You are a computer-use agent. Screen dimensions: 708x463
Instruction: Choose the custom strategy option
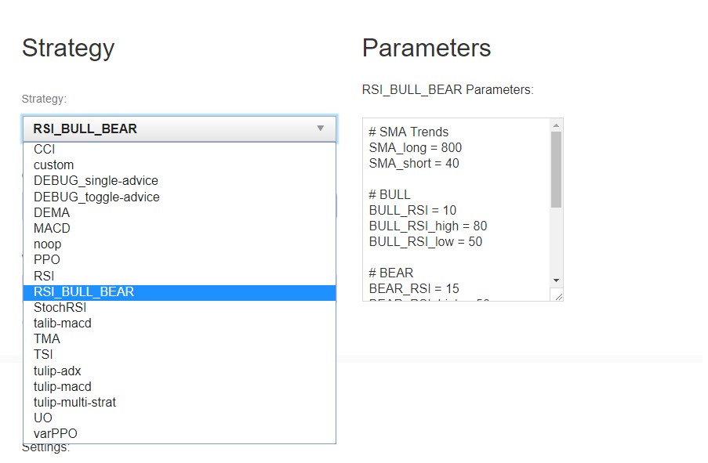(x=53, y=165)
